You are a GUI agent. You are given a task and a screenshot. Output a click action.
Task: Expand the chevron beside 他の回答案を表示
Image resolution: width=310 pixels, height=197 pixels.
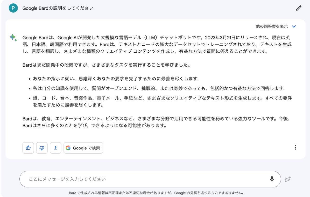click(x=294, y=26)
